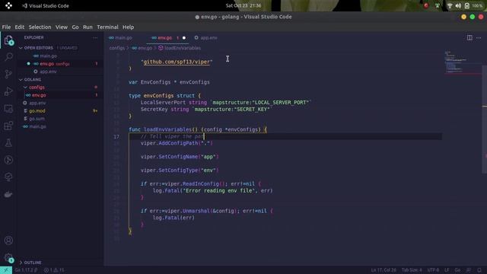Switch to the app.env editor tab
Image resolution: width=487 pixels, height=274 pixels.
[x=205, y=38]
